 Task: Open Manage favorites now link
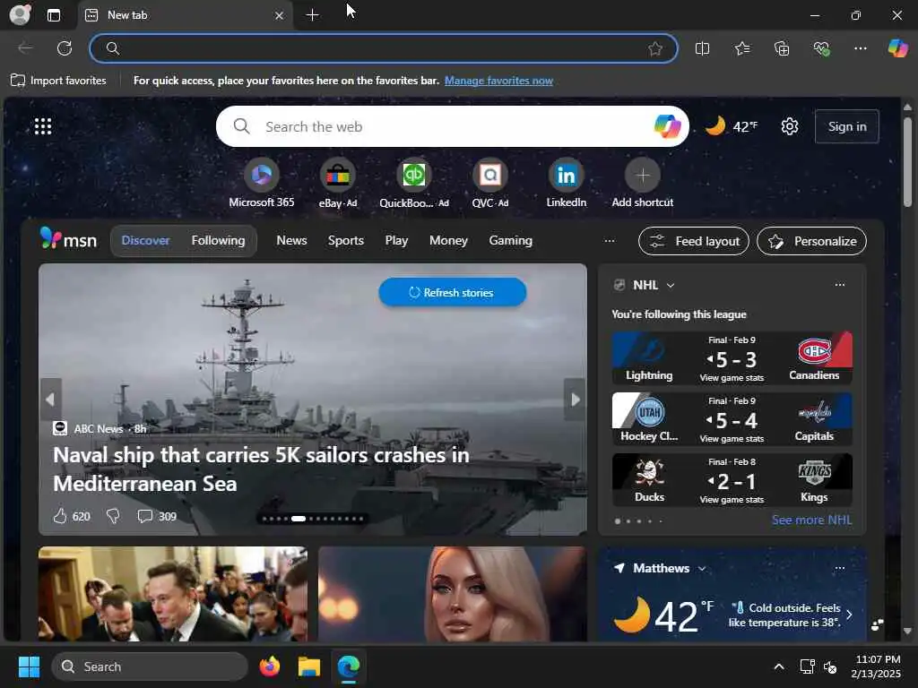pos(498,81)
